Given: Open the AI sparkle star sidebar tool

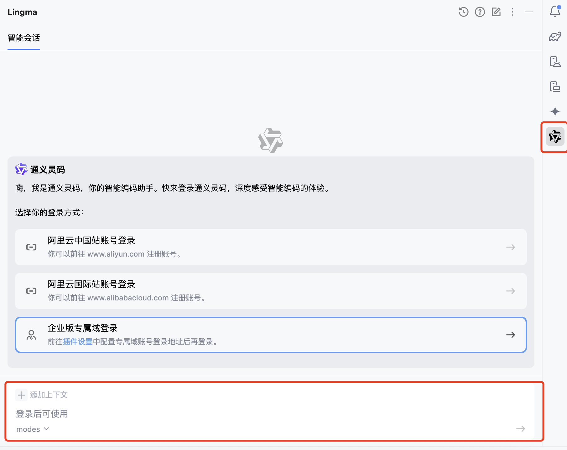Looking at the screenshot, I should pos(555,111).
